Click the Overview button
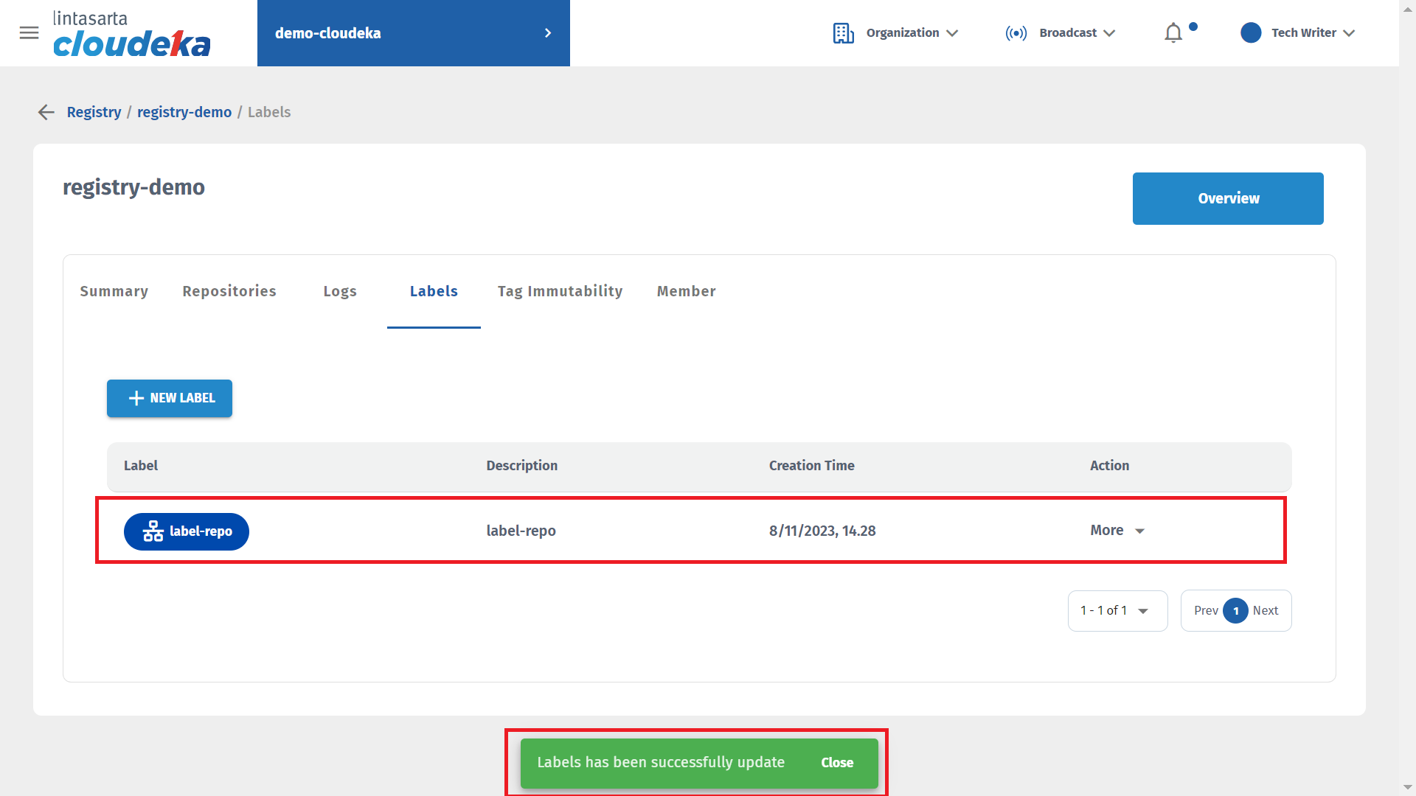1416x796 pixels. (1227, 198)
